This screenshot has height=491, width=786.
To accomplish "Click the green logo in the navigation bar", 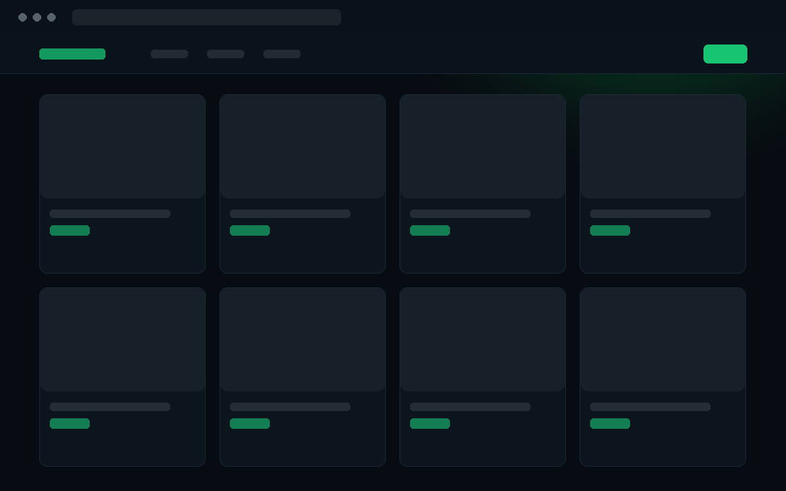I will pos(72,54).
